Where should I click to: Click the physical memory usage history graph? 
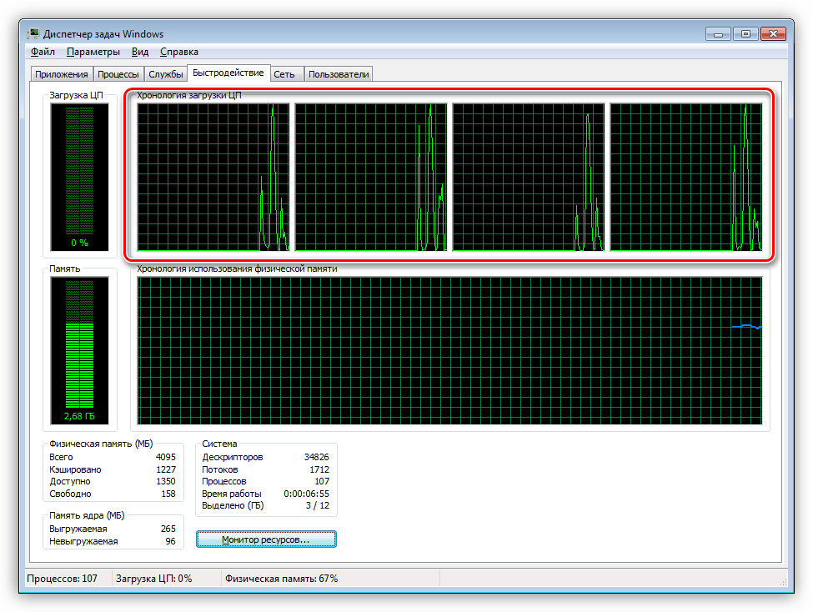(449, 352)
